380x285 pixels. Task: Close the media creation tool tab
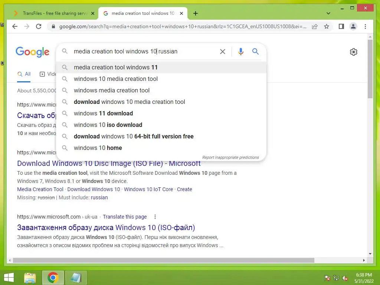click(181, 13)
